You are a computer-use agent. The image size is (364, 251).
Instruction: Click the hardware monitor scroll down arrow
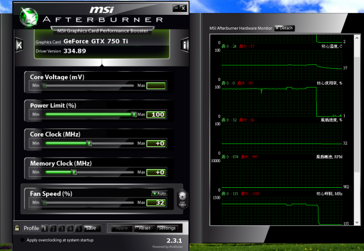(357, 223)
